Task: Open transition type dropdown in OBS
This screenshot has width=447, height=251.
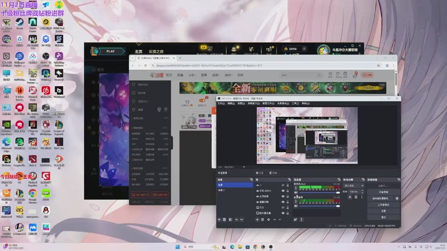Action: [x=354, y=186]
